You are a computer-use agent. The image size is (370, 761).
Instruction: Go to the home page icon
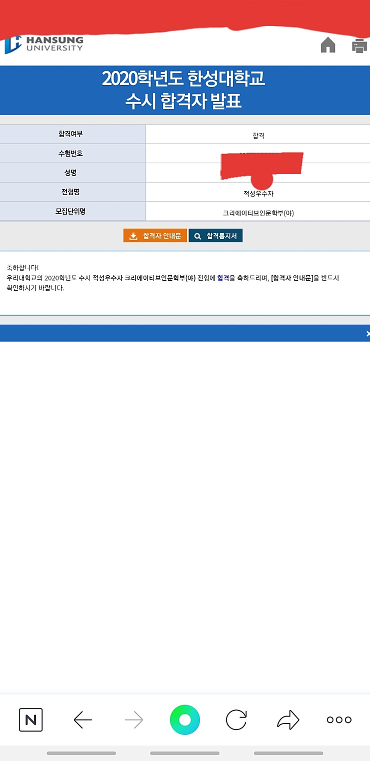[x=328, y=46]
